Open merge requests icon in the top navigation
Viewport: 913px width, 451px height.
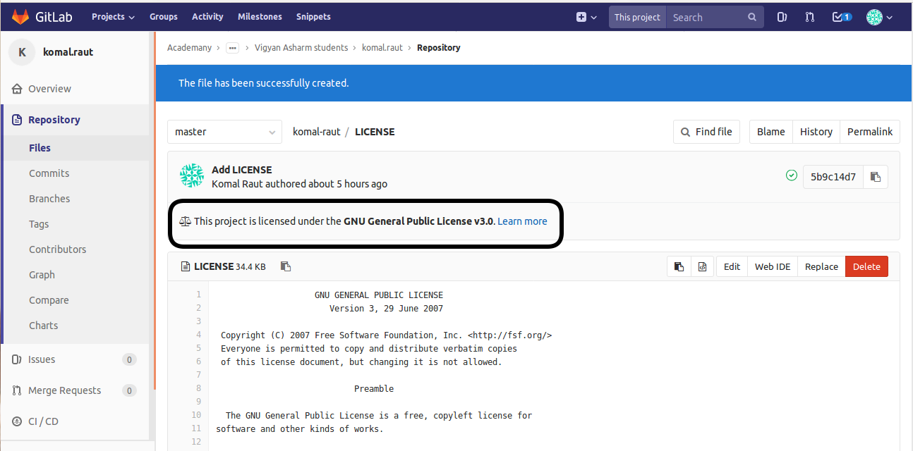(x=810, y=17)
